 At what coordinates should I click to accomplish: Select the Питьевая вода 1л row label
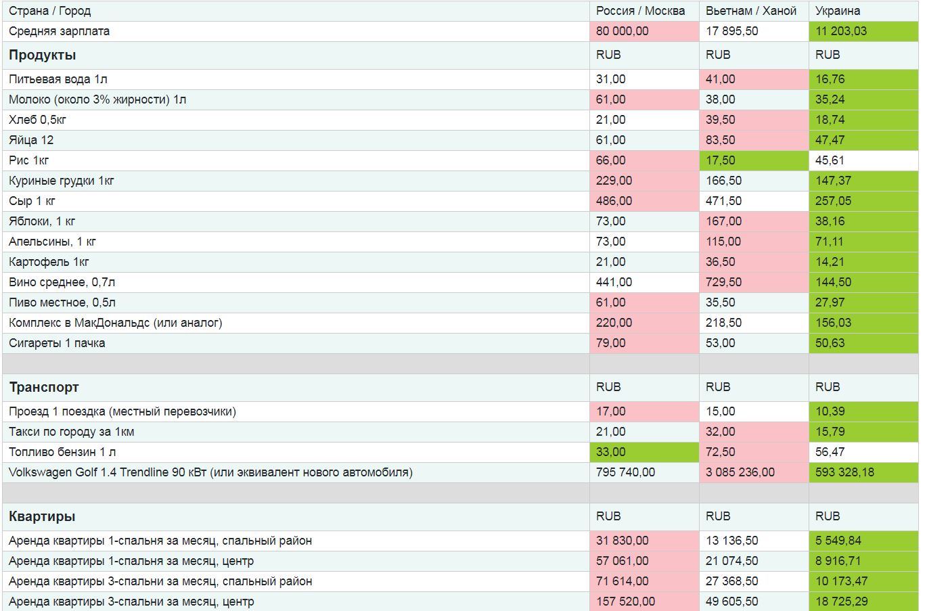pyautogui.click(x=58, y=79)
